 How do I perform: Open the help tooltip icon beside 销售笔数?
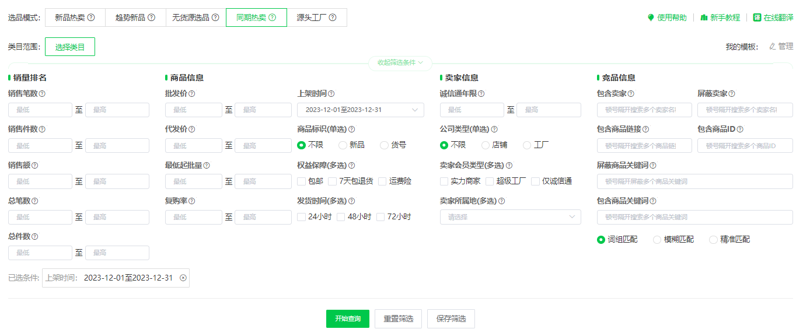coord(43,93)
